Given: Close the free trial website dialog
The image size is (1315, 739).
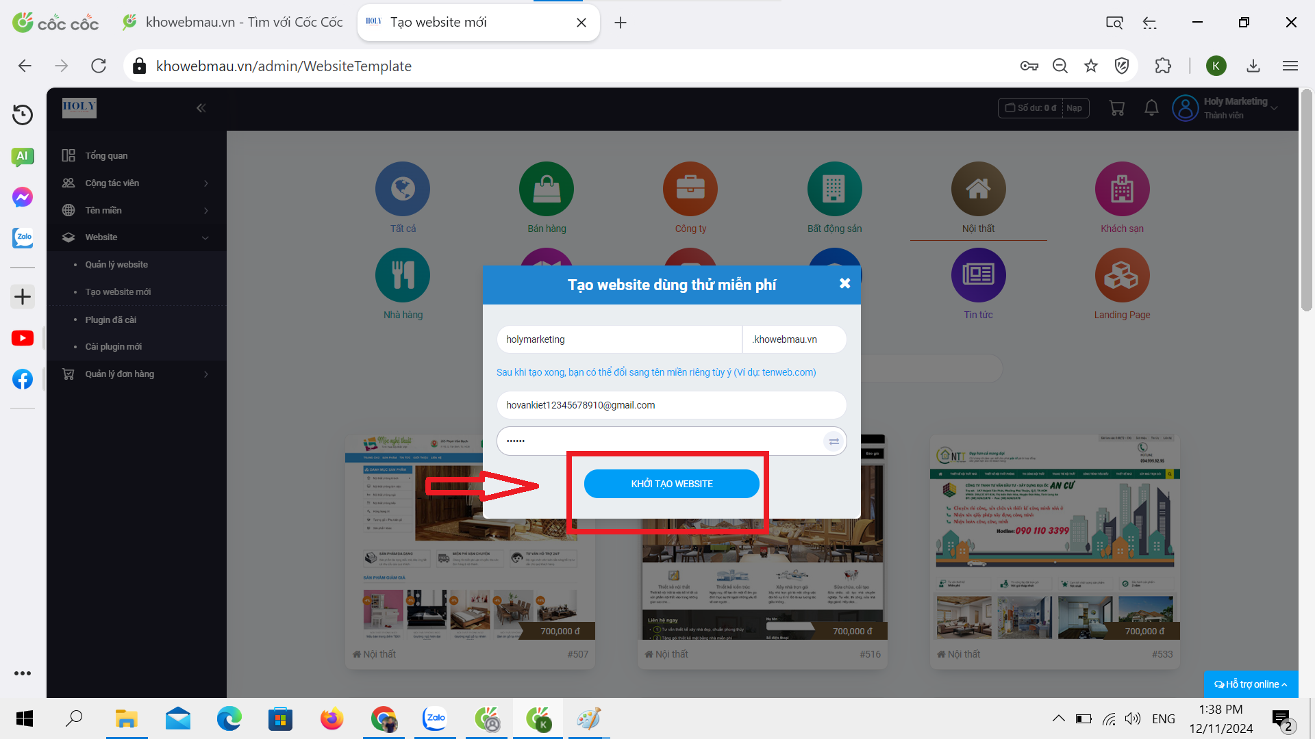Looking at the screenshot, I should (844, 283).
